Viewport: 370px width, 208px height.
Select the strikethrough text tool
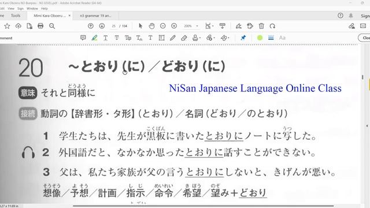[117, 38]
